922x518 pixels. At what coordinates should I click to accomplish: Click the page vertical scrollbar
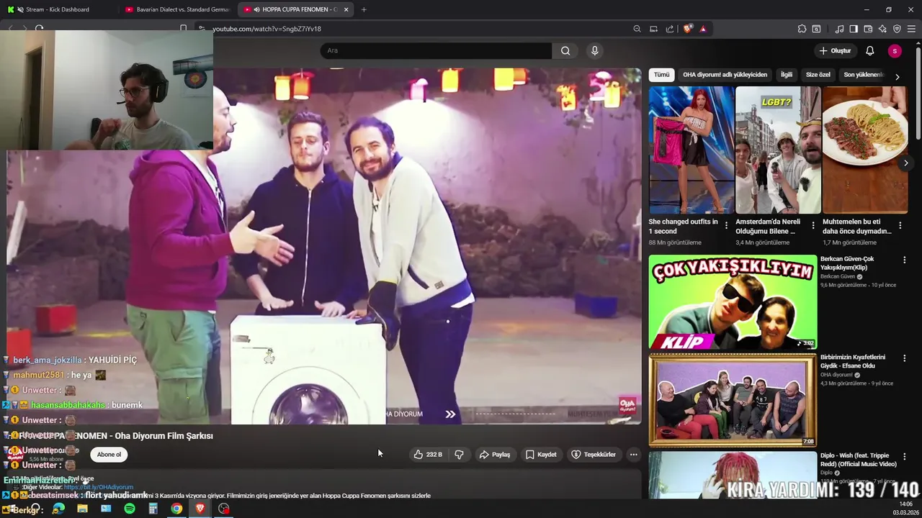coord(918,94)
